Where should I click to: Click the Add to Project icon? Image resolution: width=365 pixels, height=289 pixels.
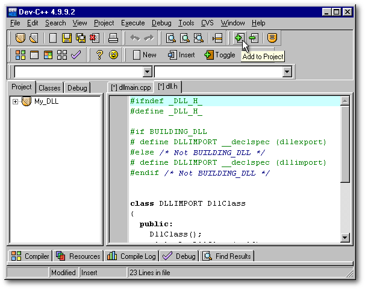point(239,38)
